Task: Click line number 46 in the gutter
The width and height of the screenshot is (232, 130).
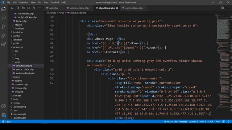Action: (51, 52)
